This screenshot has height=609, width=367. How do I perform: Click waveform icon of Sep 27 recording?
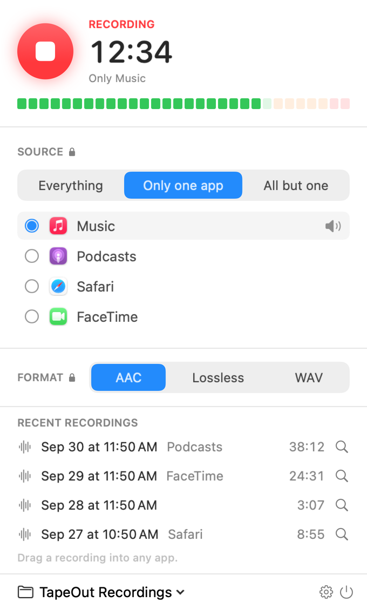pos(25,534)
